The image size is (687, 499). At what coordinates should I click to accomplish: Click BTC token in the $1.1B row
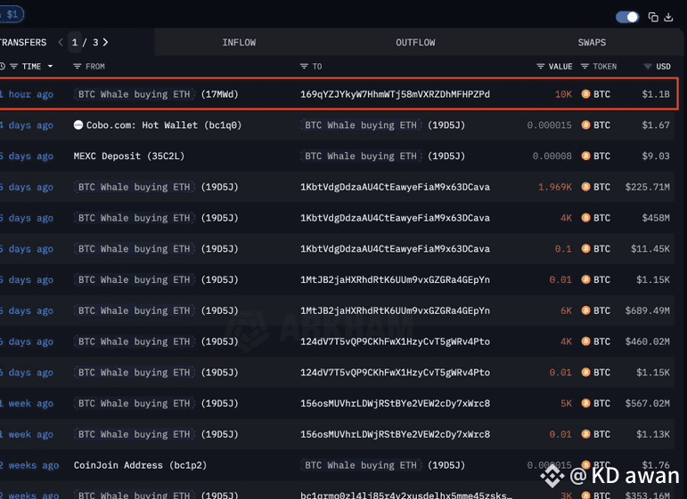click(x=596, y=94)
